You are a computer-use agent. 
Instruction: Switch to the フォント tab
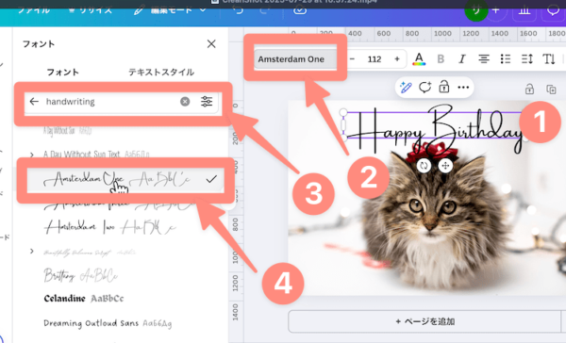click(x=63, y=73)
